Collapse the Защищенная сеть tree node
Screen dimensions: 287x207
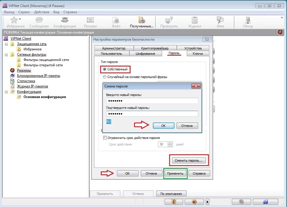click(x=6, y=44)
